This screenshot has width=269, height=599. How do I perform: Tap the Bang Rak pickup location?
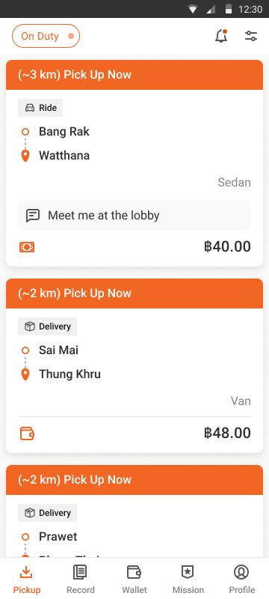[x=64, y=132]
